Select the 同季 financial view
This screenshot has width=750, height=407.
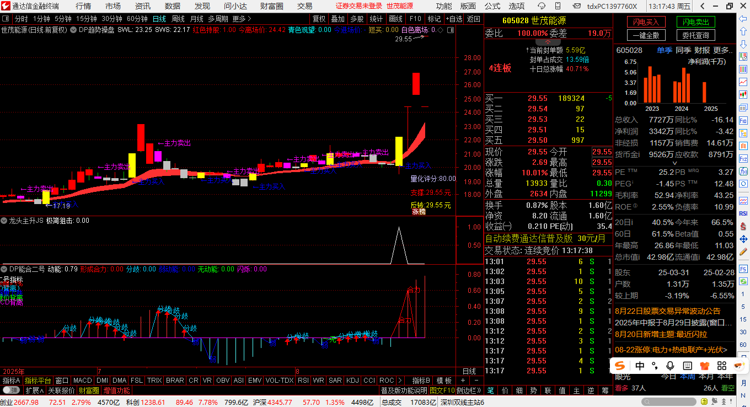(683, 50)
